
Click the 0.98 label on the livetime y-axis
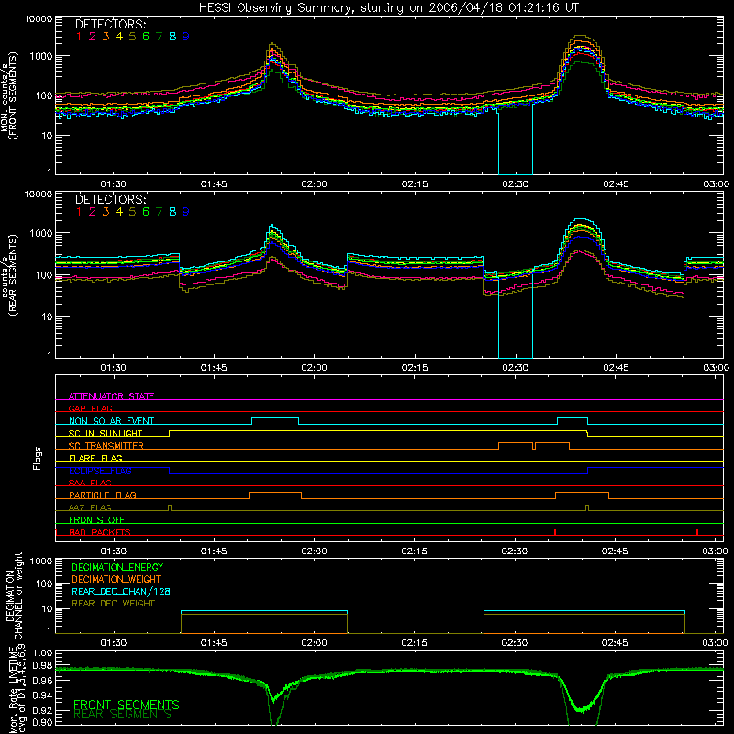coord(42,666)
